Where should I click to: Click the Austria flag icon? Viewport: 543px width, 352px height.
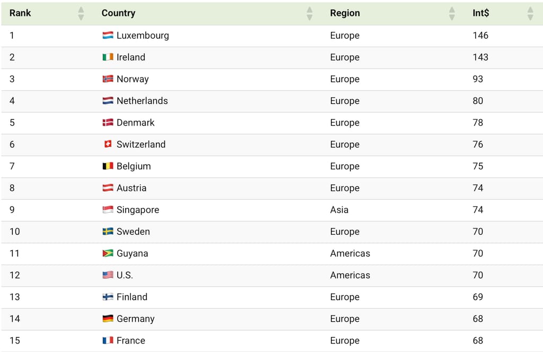point(107,188)
